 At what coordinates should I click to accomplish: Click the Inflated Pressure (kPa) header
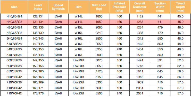pos(119,7)
